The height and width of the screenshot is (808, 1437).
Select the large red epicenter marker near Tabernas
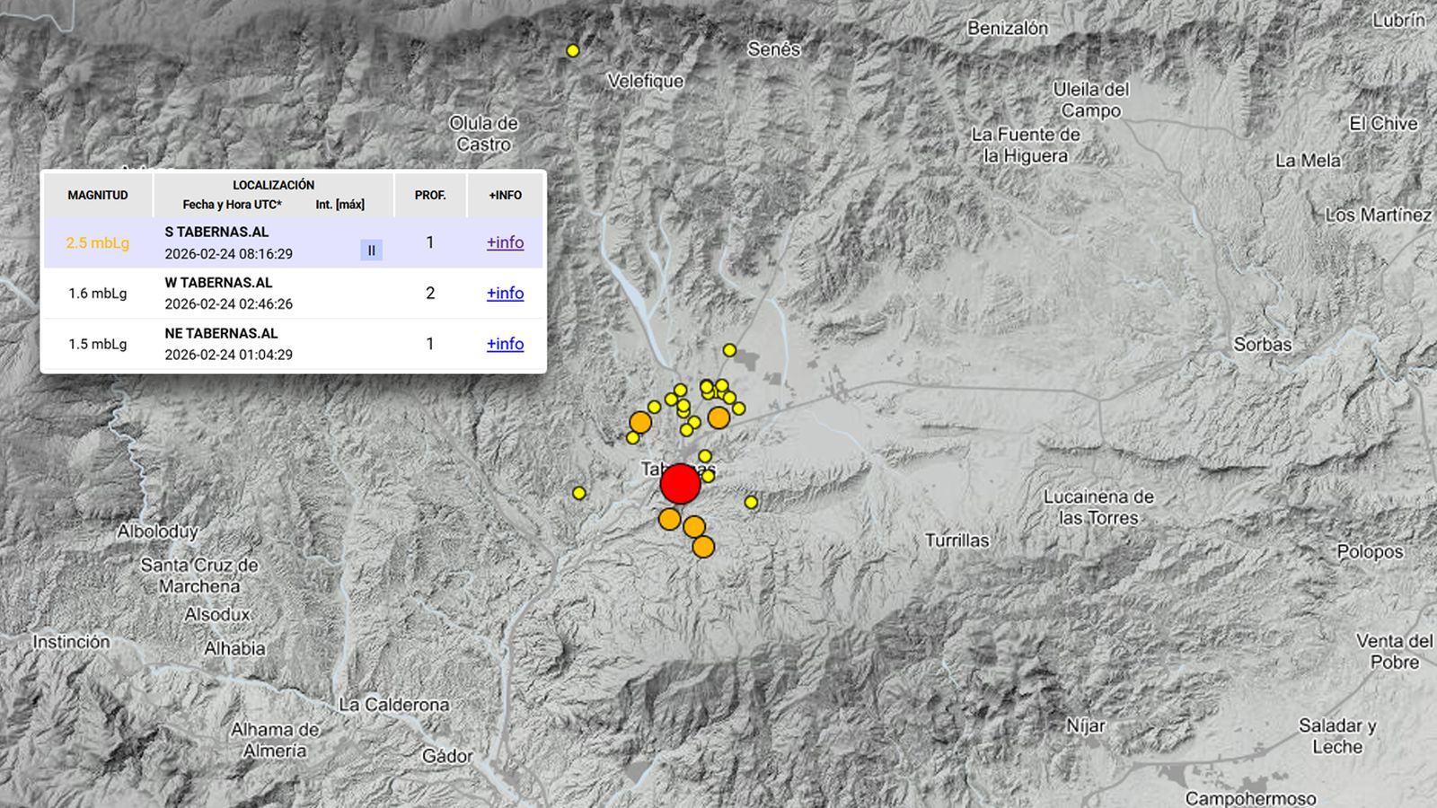pos(681,485)
